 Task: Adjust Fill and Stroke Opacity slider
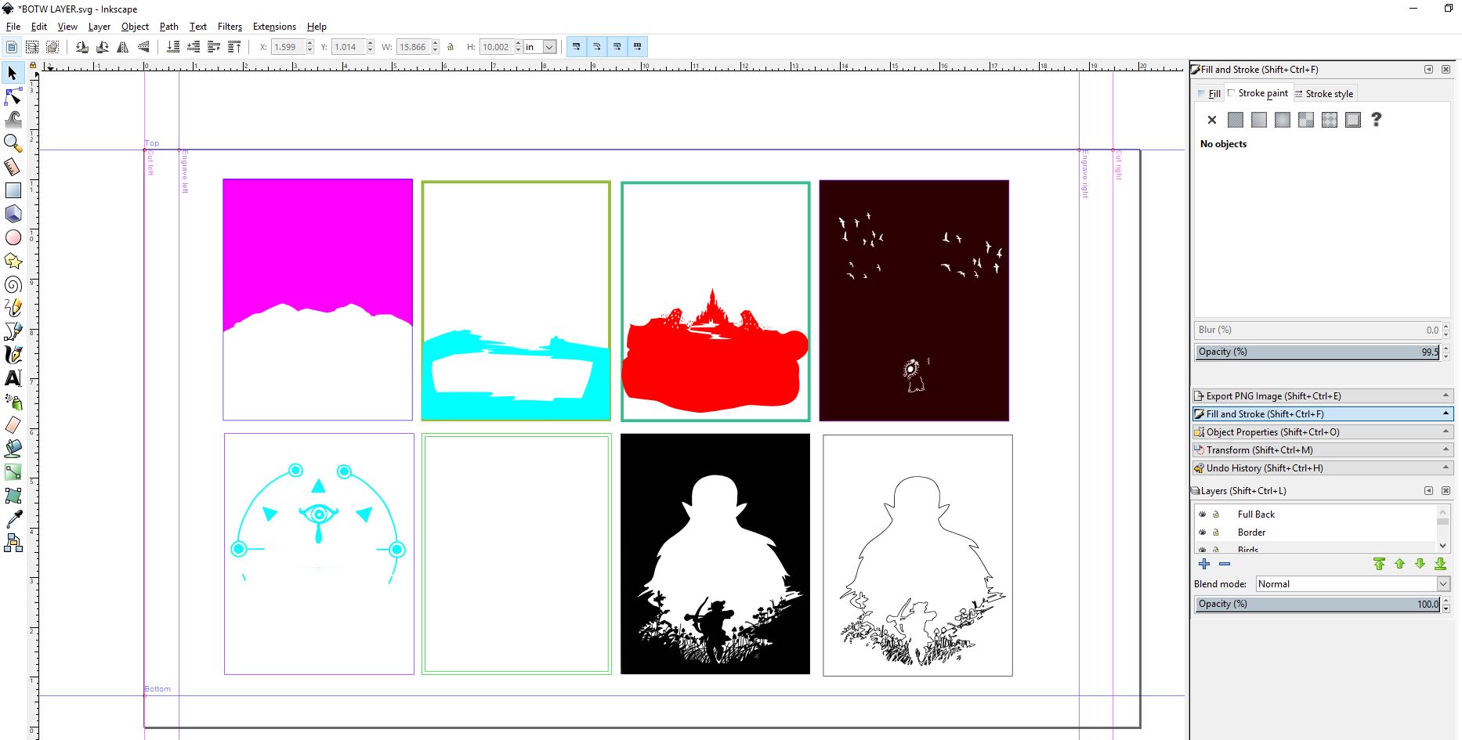tap(1318, 352)
